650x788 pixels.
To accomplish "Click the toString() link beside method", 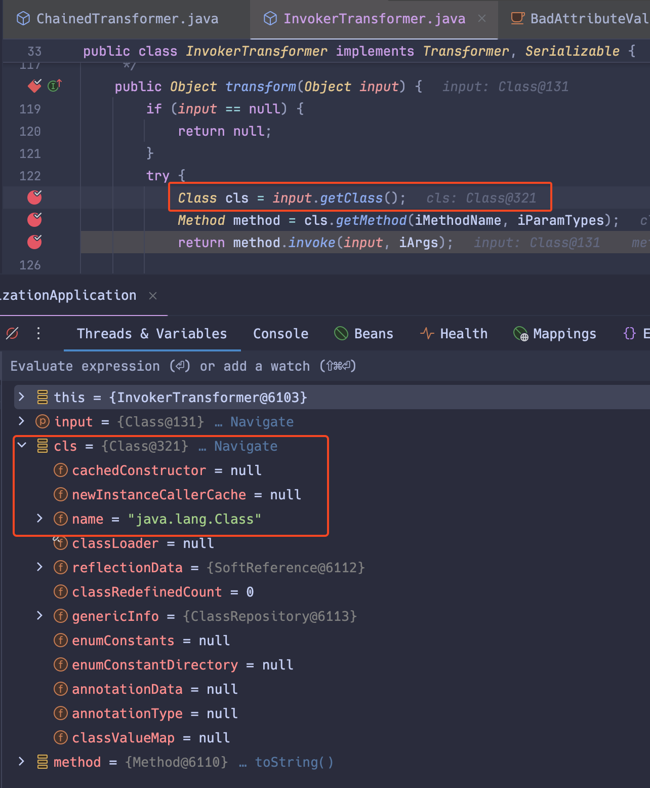I will click(x=294, y=762).
